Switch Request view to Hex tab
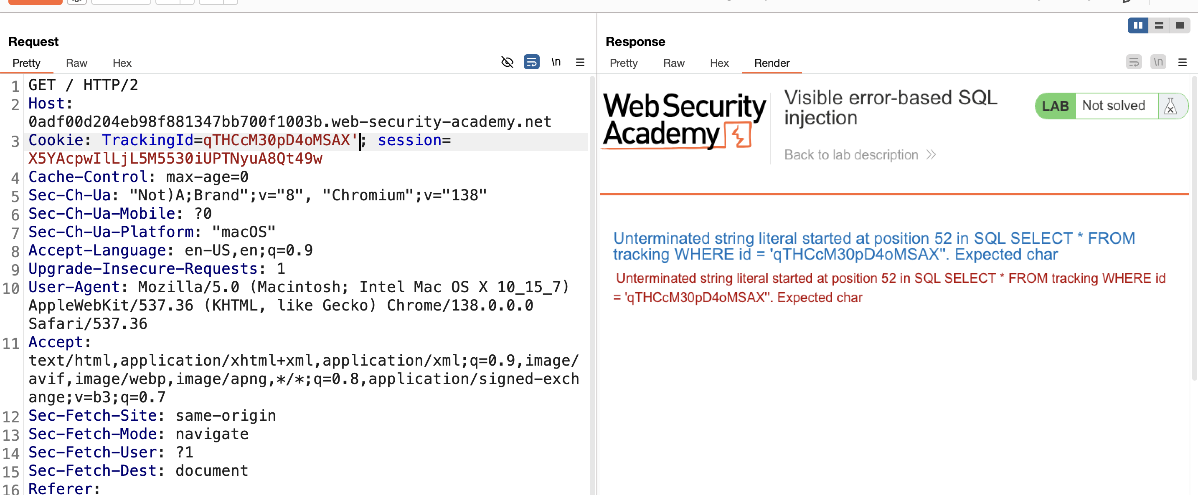 pos(122,63)
